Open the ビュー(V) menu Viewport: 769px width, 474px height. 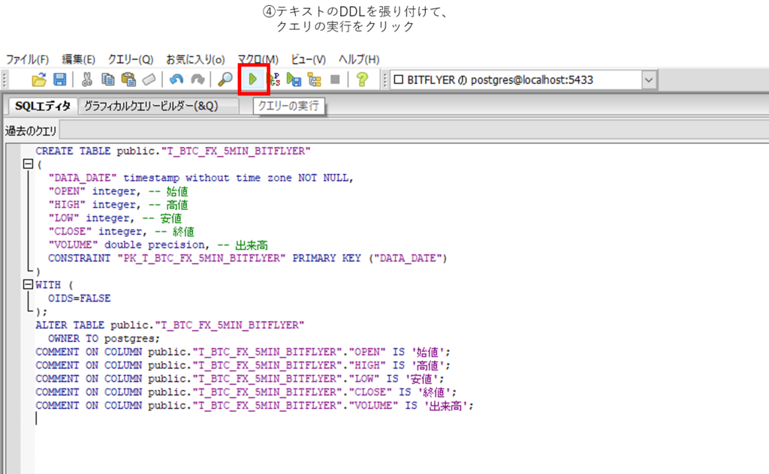point(309,59)
